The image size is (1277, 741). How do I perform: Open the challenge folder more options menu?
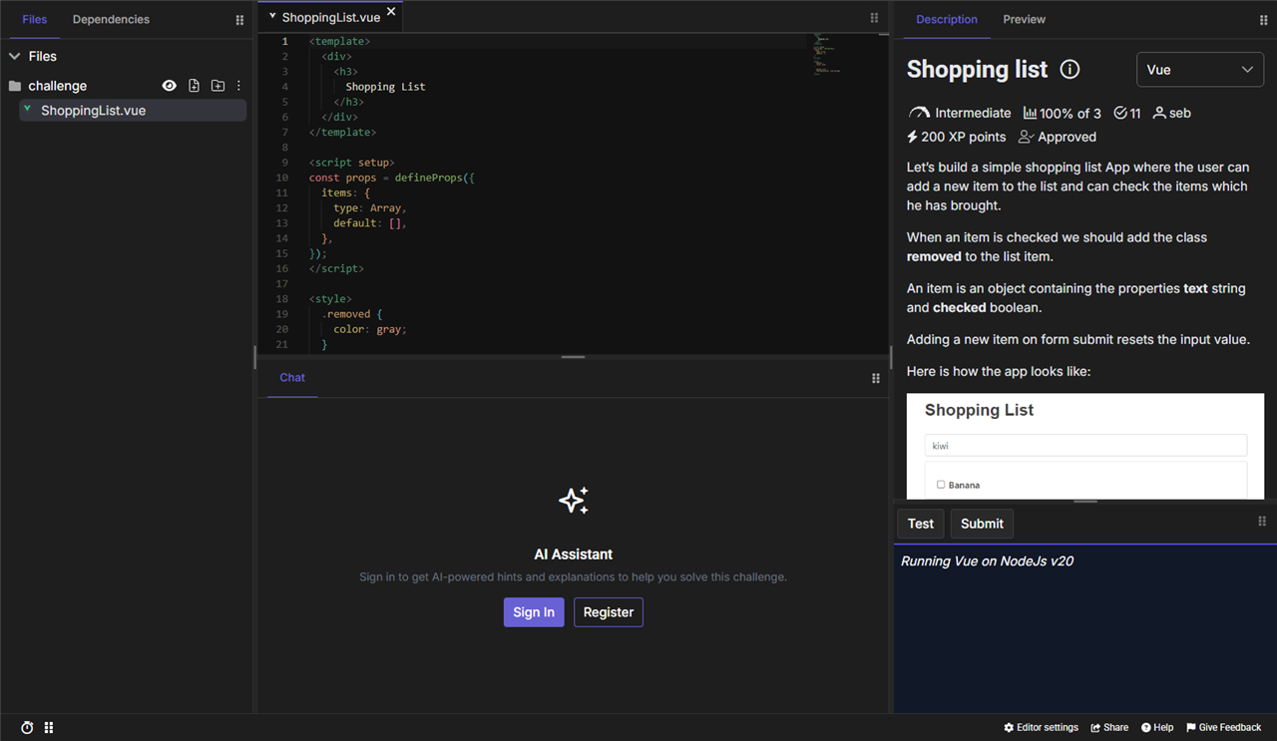pos(238,86)
